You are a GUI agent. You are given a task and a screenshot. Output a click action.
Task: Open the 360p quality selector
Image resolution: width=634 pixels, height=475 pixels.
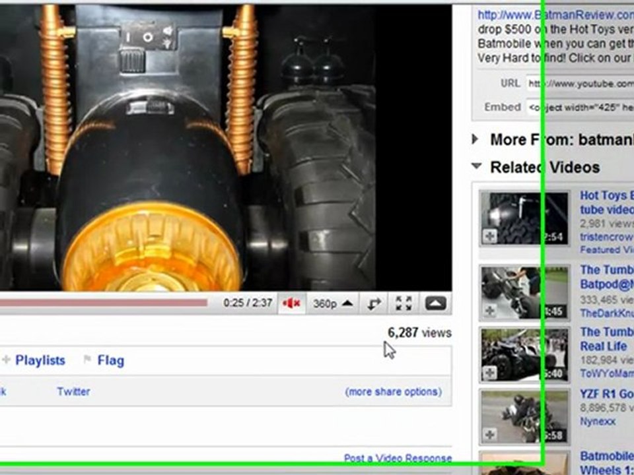(333, 303)
